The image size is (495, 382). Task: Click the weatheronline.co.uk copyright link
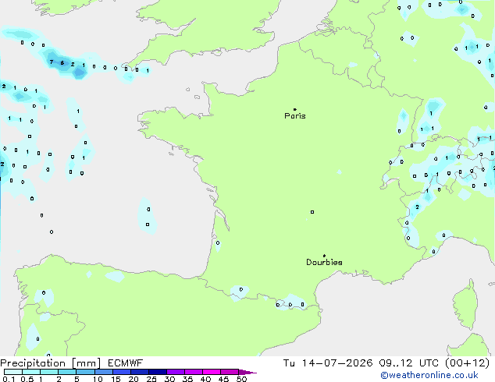[429, 375]
